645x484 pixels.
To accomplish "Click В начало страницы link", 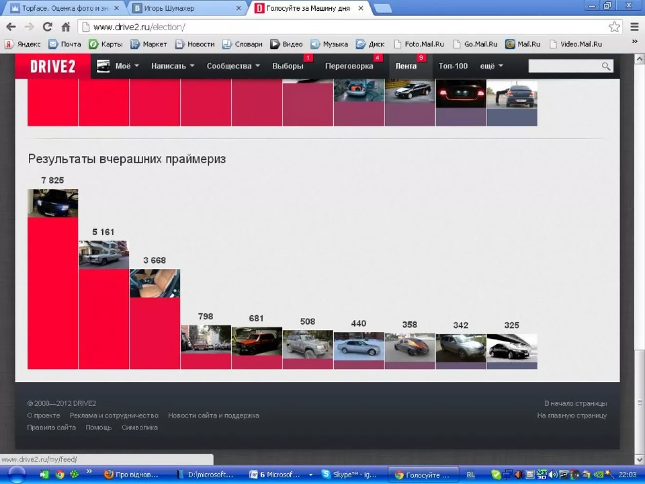I will click(x=575, y=403).
